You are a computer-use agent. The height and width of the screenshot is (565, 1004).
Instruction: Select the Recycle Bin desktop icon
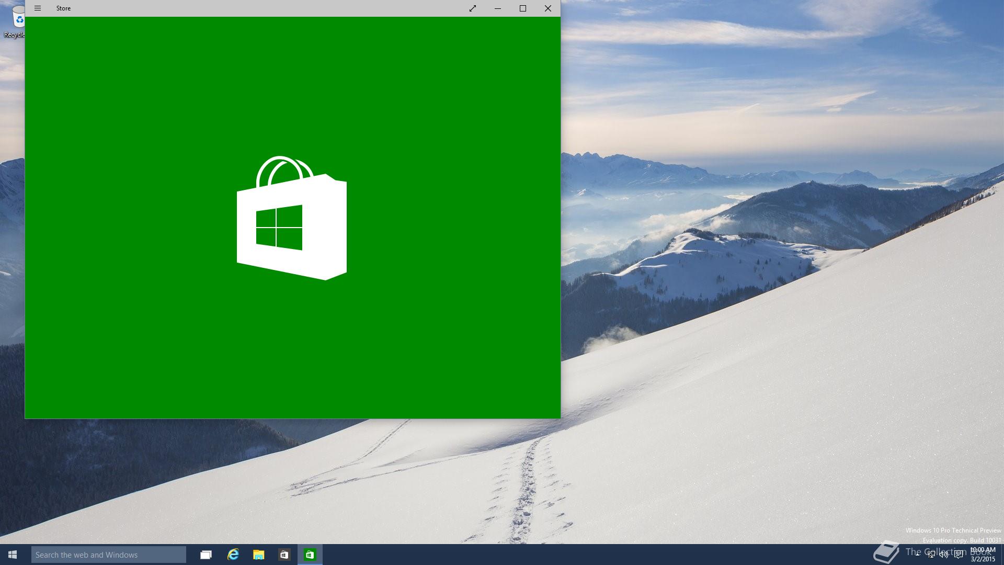click(14, 22)
